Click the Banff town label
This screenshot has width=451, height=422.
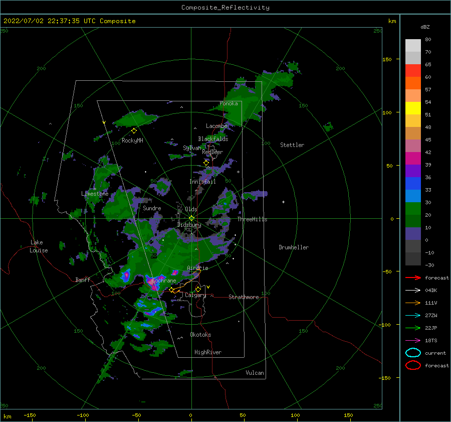coord(83,279)
